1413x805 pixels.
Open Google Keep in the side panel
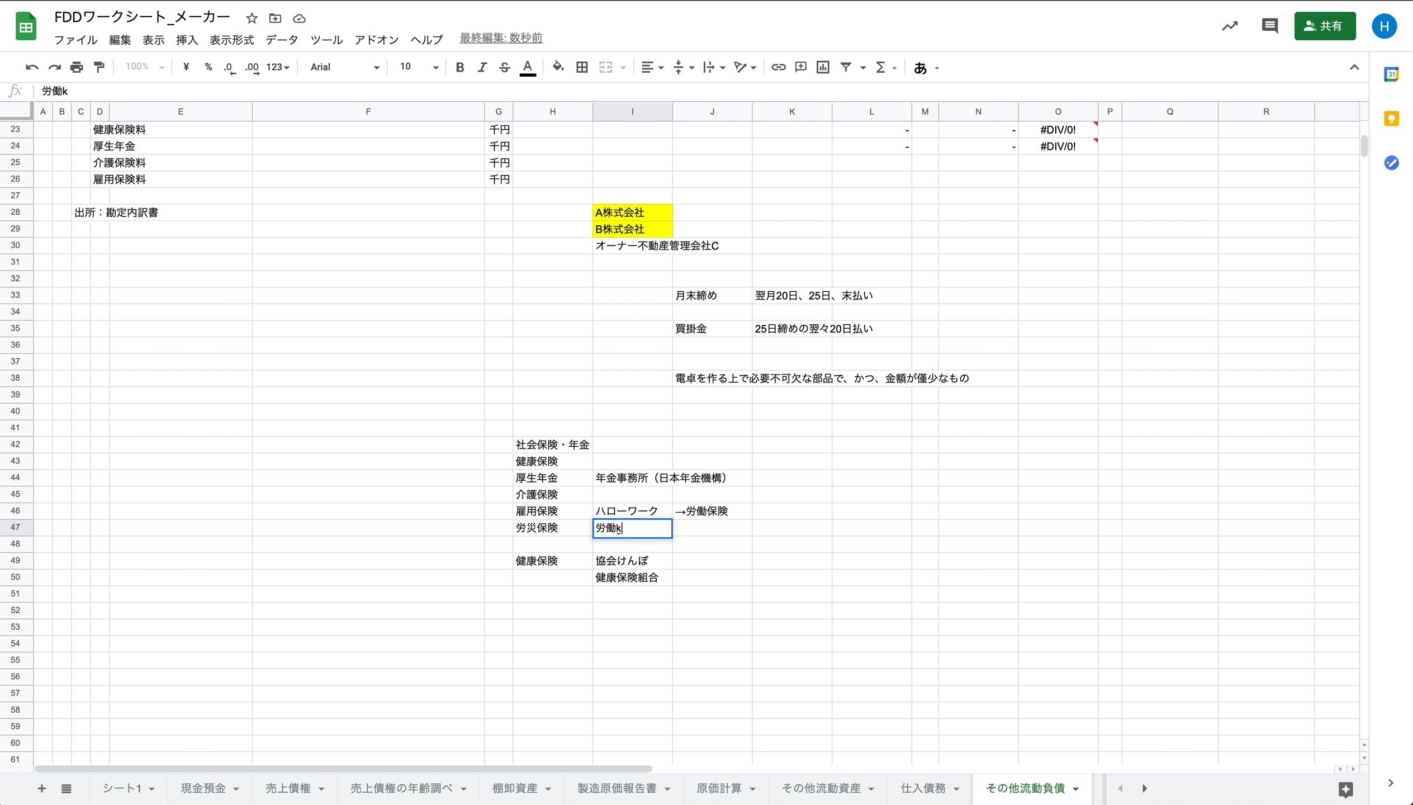click(1392, 119)
